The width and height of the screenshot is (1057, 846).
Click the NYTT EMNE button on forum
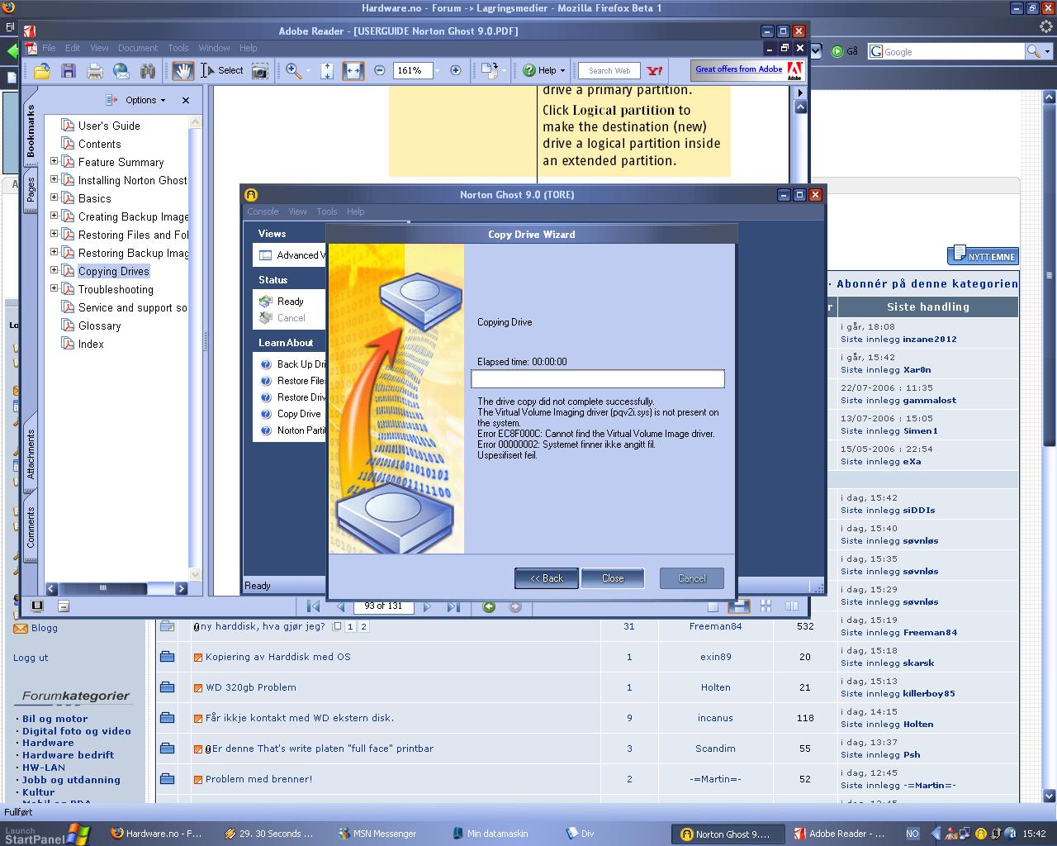983,255
